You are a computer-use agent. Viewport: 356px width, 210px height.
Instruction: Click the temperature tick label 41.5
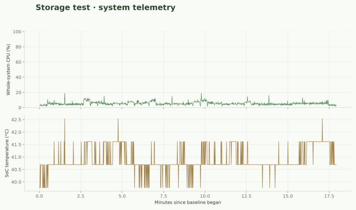[16, 144]
